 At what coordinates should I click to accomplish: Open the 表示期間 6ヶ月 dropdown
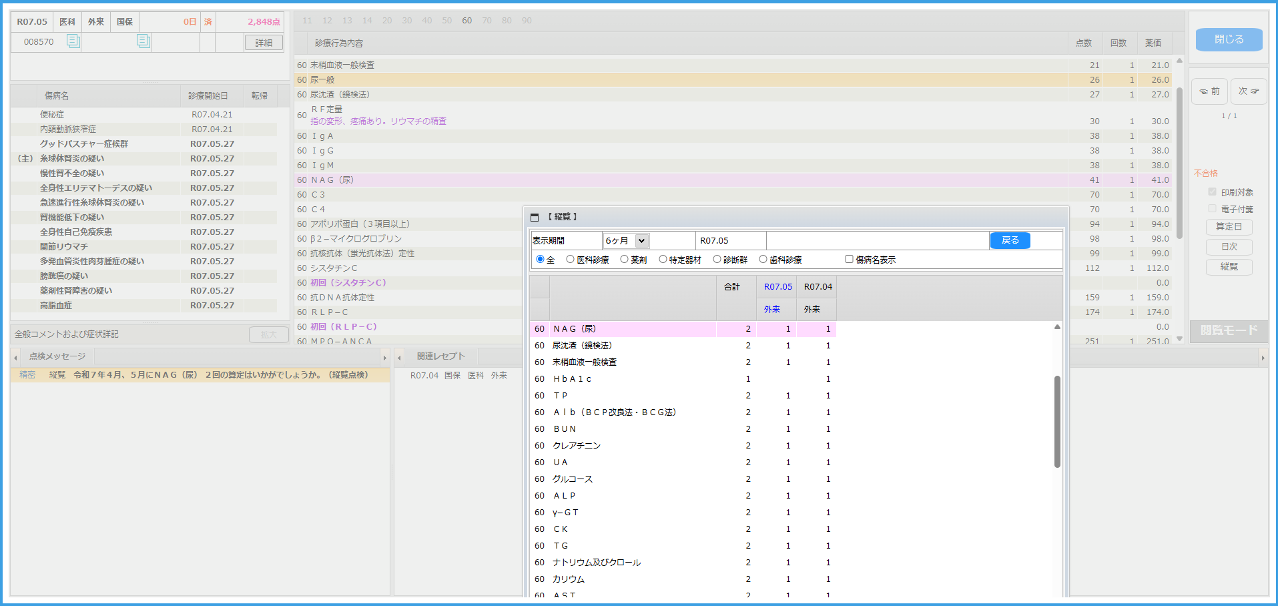click(x=626, y=240)
